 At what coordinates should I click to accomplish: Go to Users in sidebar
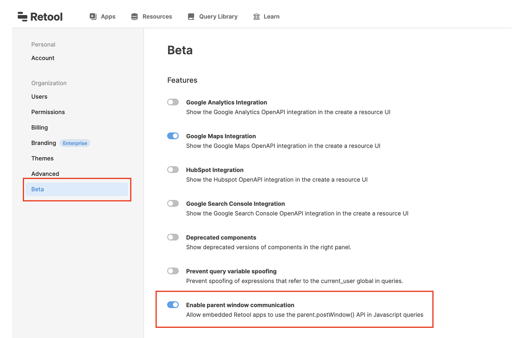[39, 97]
